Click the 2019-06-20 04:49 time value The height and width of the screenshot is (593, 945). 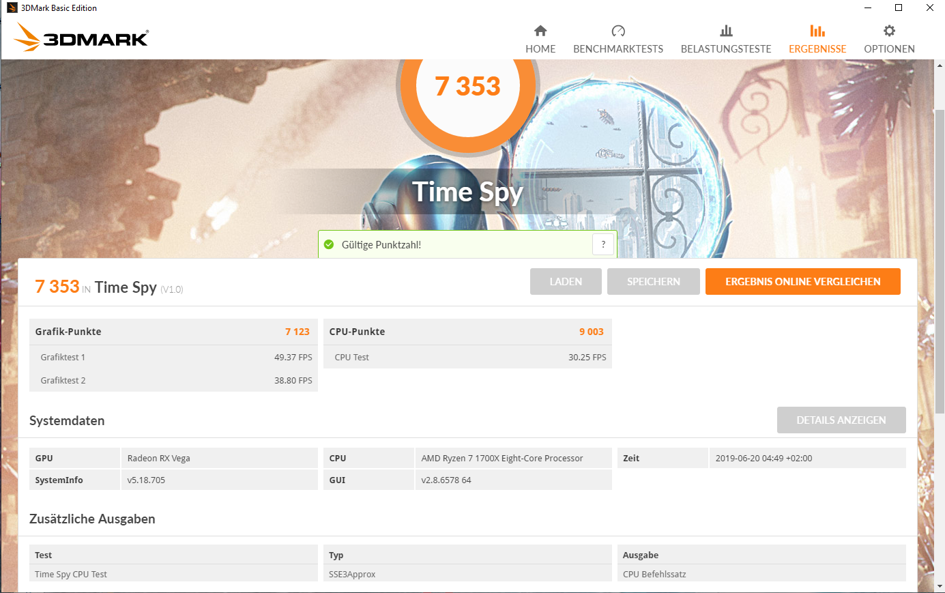pos(764,458)
